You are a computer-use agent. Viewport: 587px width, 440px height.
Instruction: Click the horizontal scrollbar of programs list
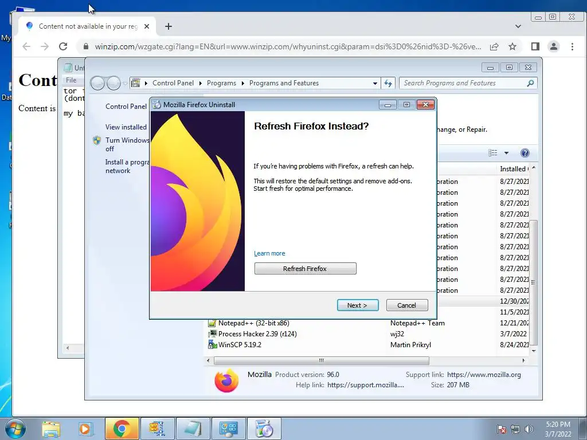321,361
